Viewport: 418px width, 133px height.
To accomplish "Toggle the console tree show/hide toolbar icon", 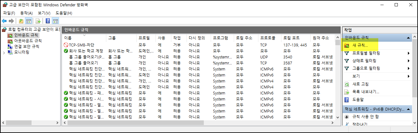I will pyautogui.click(x=28, y=21).
